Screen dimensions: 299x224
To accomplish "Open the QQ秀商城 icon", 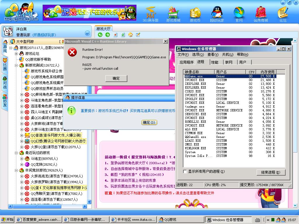I will 261,14.
